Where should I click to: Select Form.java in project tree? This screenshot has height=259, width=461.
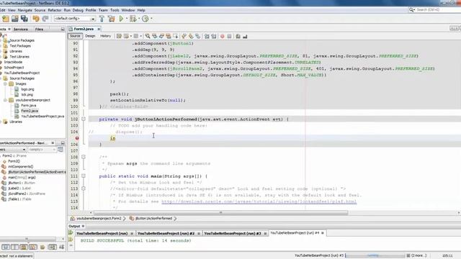[x=29, y=105]
